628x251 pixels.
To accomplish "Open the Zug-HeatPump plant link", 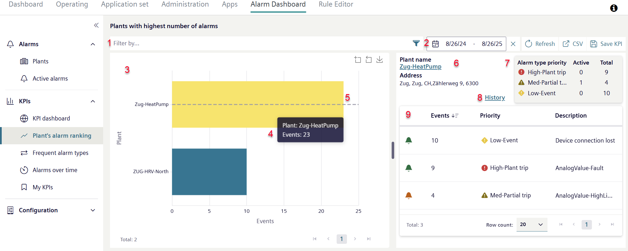I will (420, 67).
